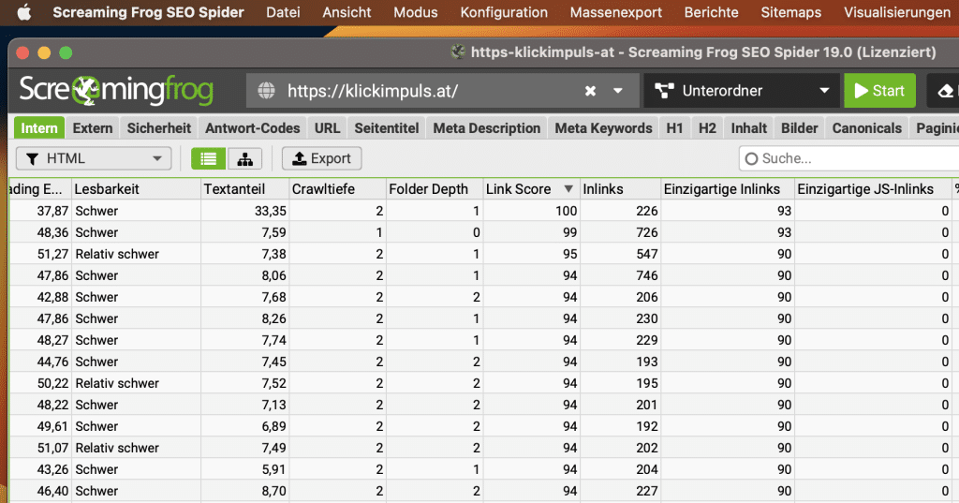Select the tree view icon
The width and height of the screenshot is (959, 503).
point(245,158)
